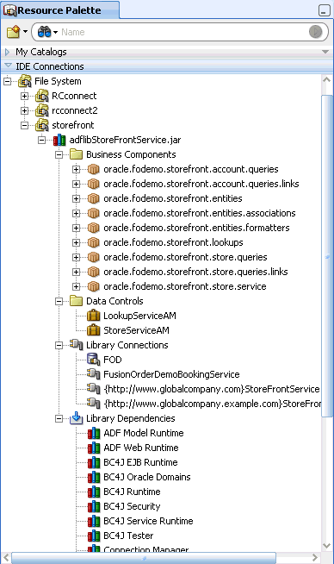
Task: Collapse the File System node
Action: click(x=7, y=82)
